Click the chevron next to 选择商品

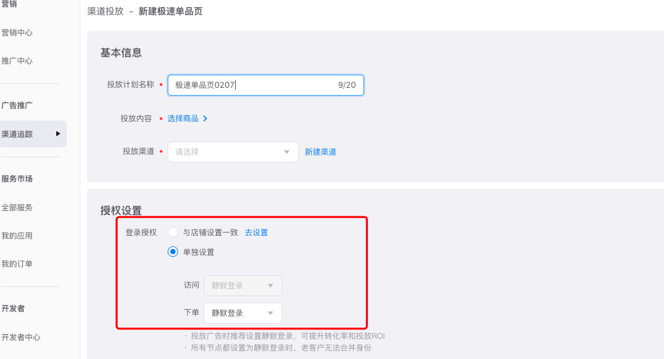205,119
